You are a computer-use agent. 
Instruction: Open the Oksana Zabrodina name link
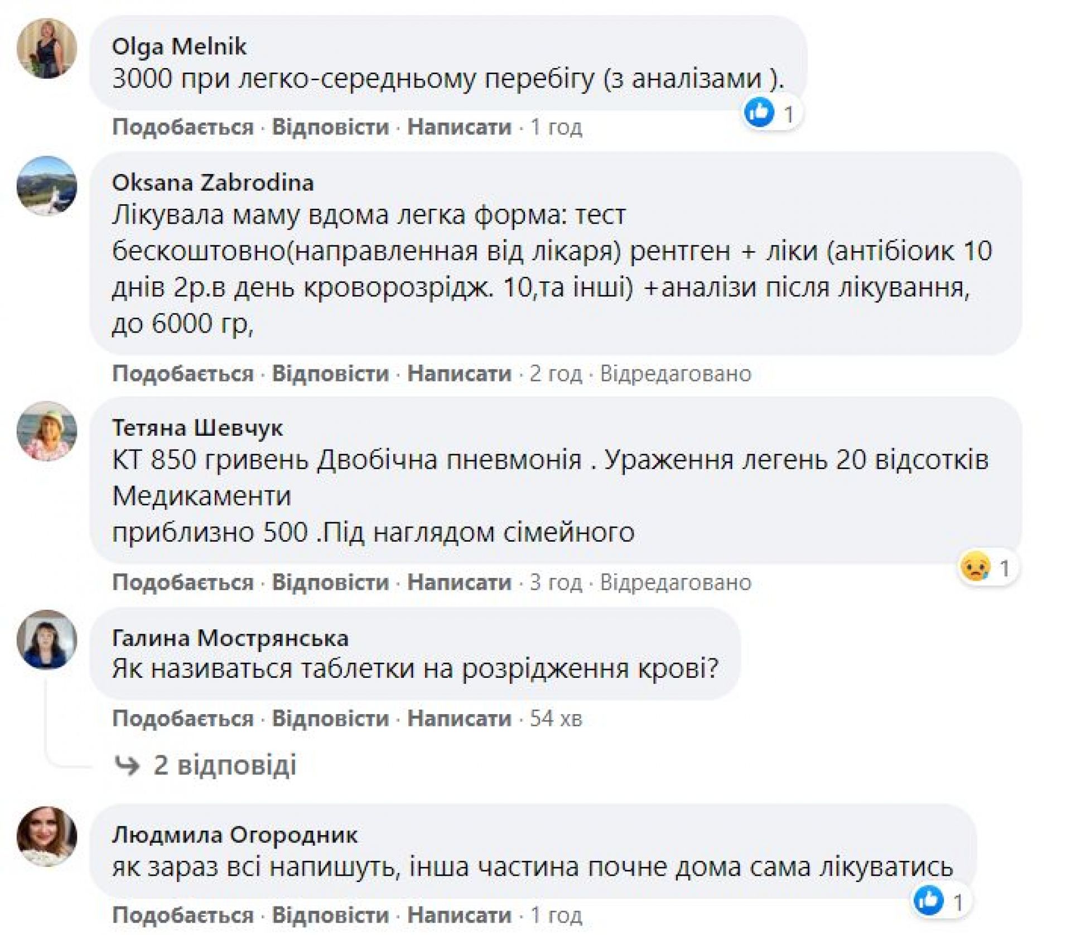213,182
